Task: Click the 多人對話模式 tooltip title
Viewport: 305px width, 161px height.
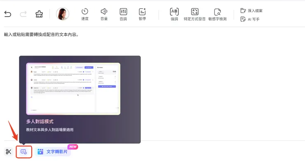Action: (x=40, y=121)
